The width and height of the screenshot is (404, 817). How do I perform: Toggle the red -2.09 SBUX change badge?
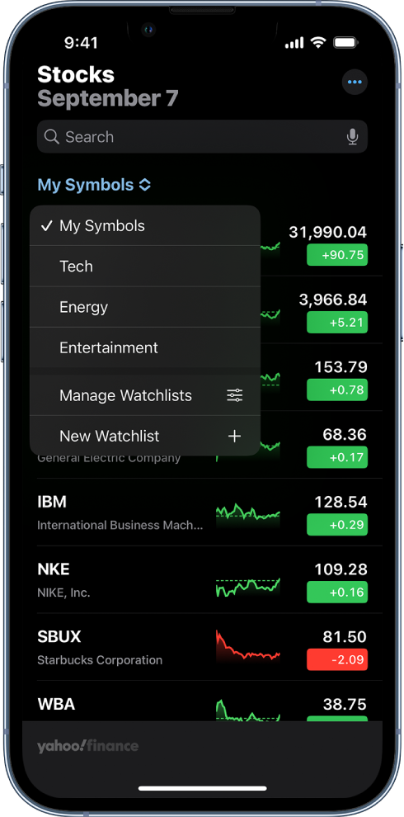pyautogui.click(x=337, y=659)
